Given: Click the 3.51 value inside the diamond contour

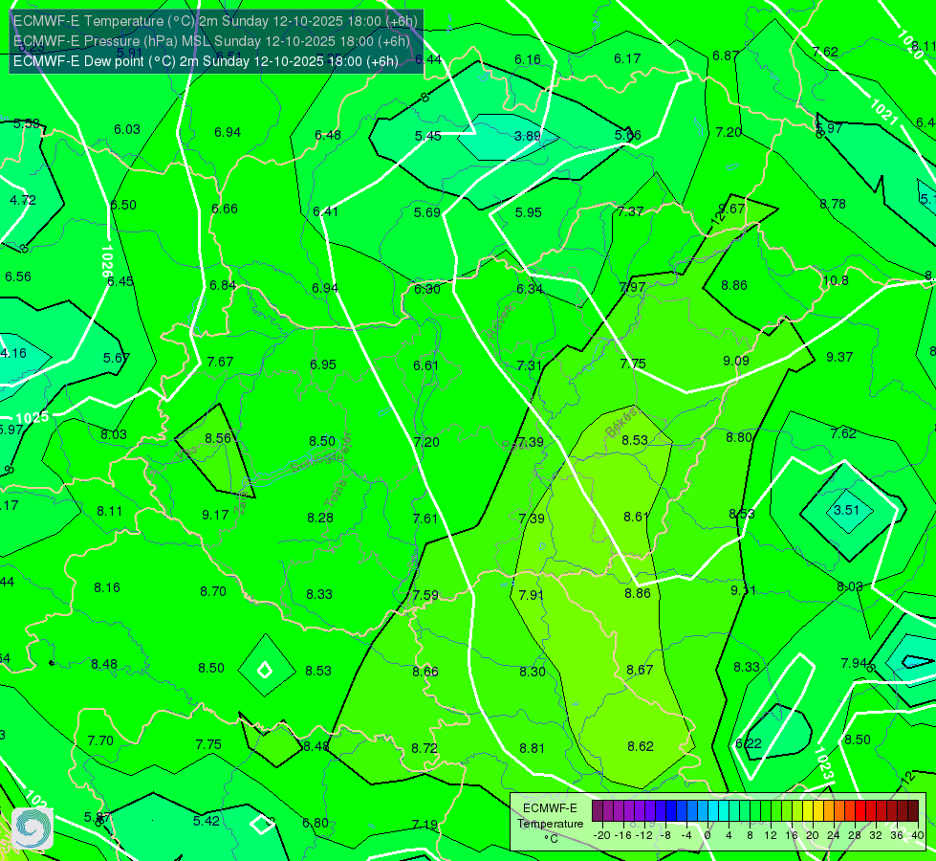Looking at the screenshot, I should tap(846, 510).
